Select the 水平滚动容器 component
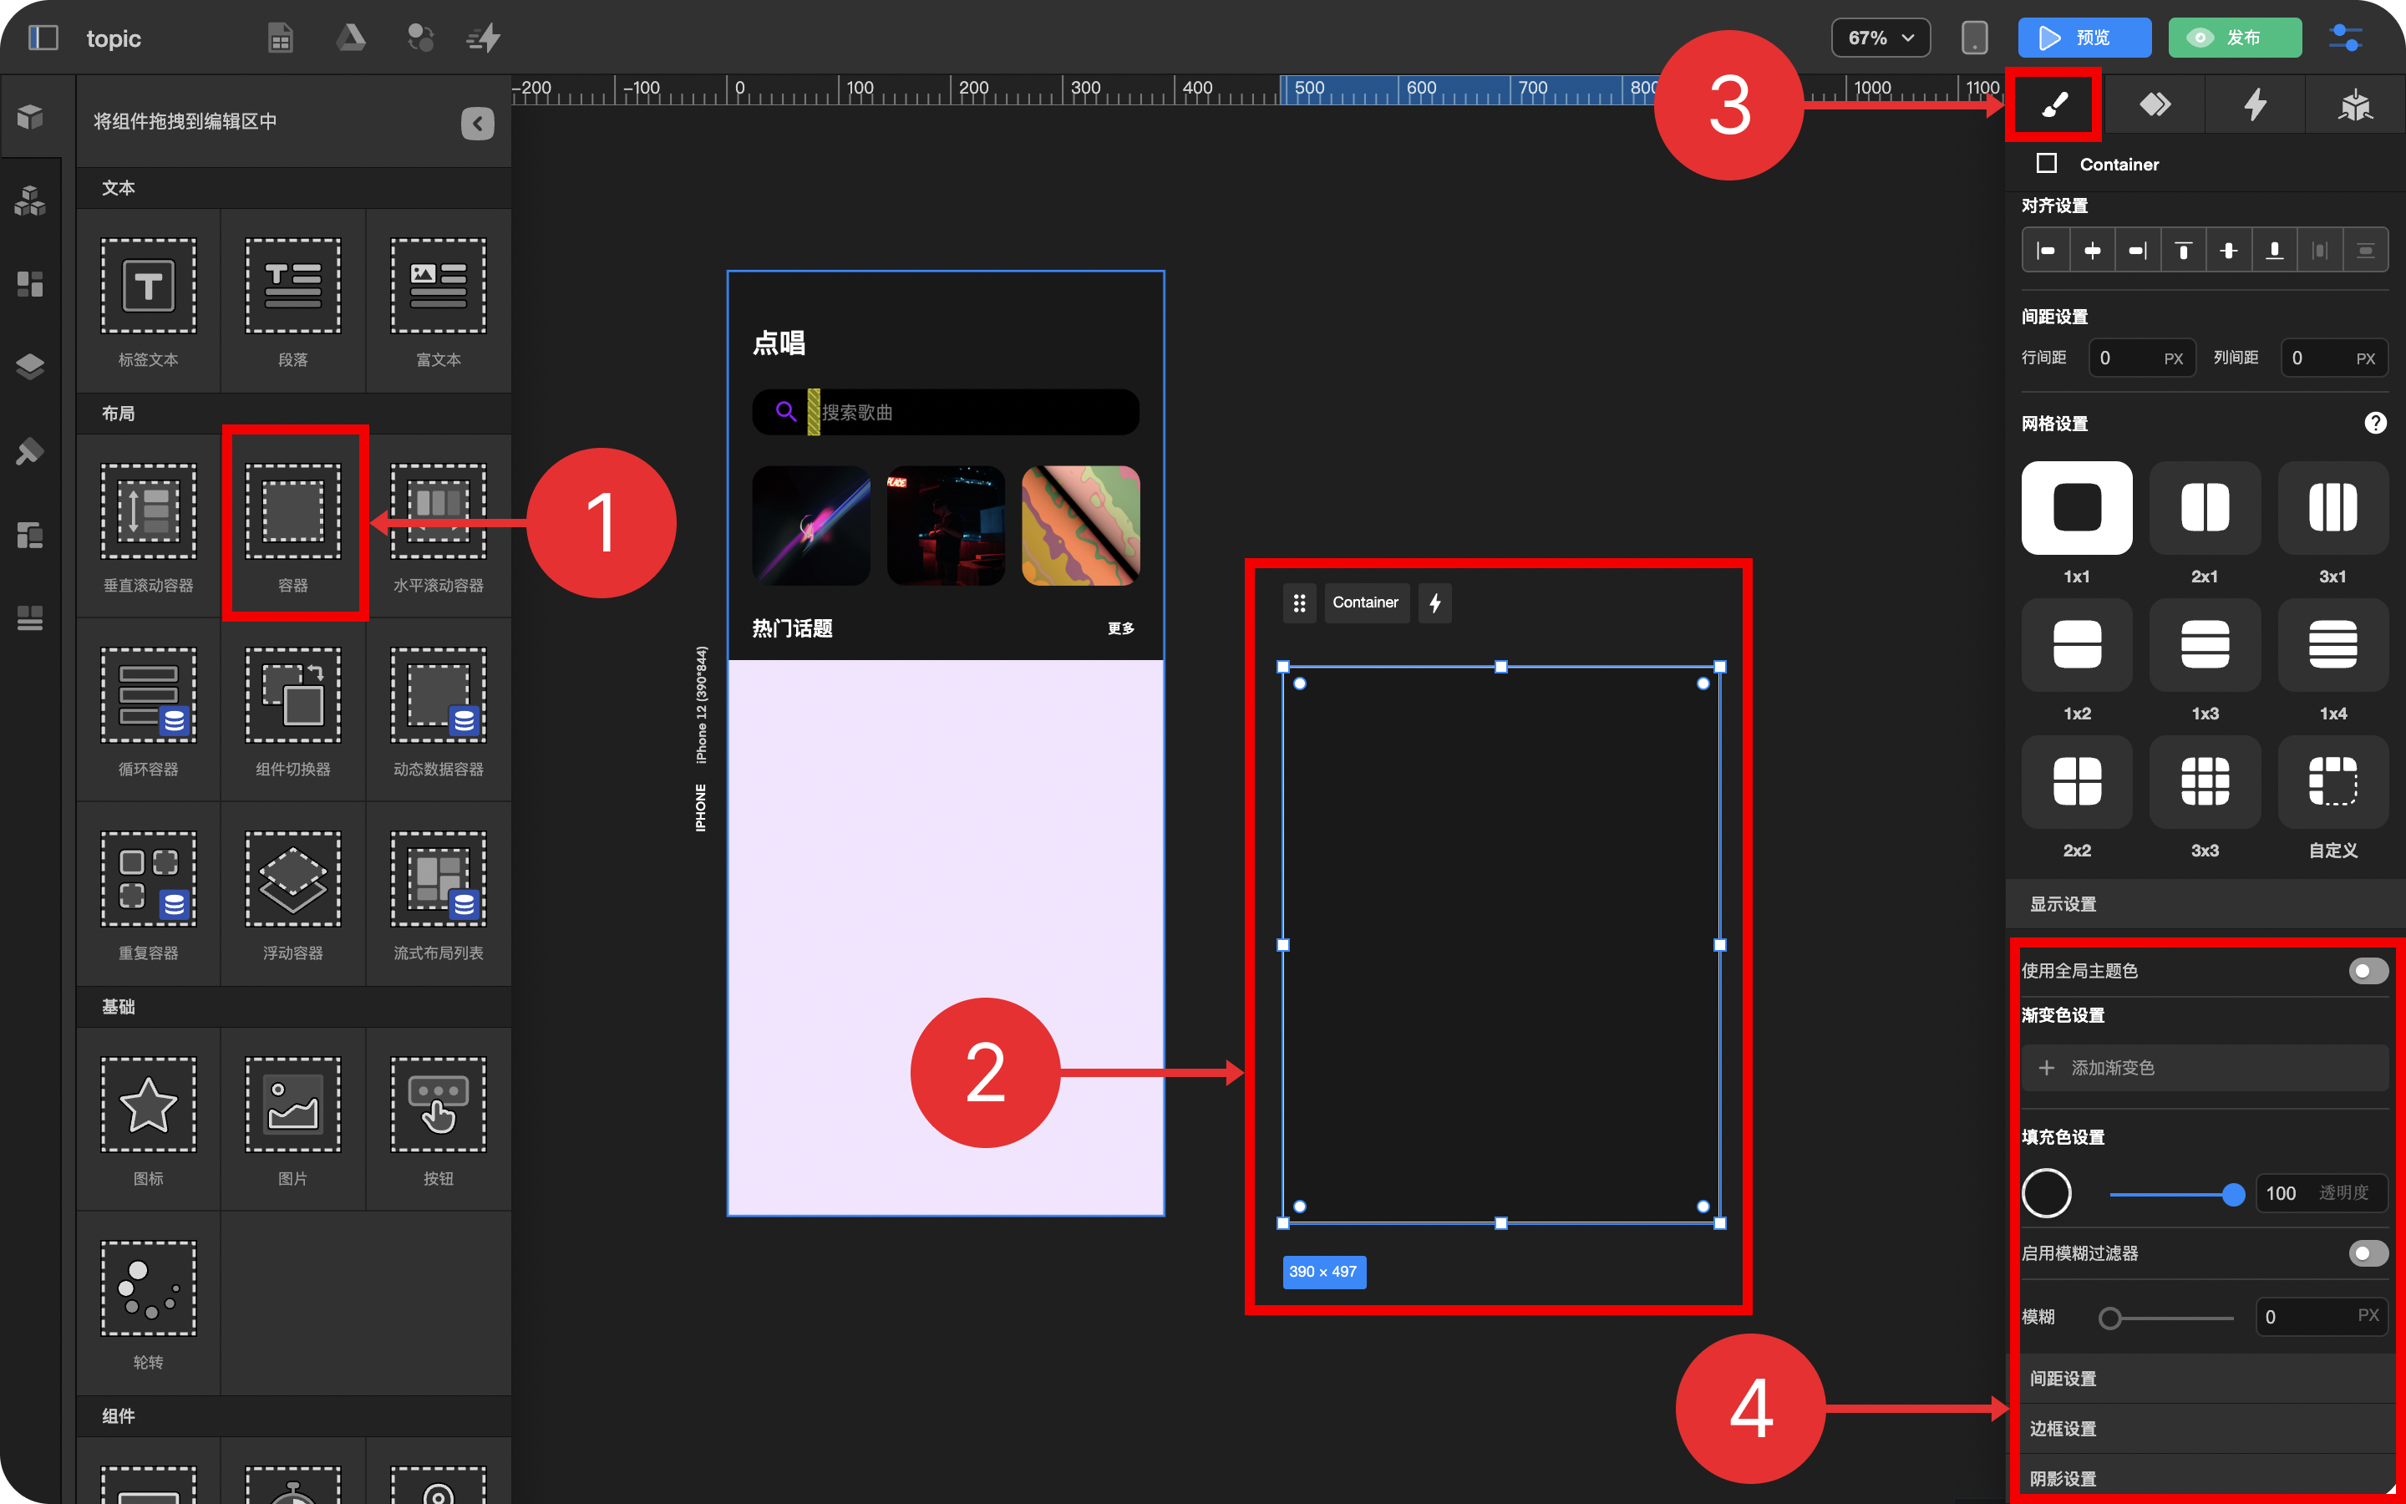 tap(439, 526)
